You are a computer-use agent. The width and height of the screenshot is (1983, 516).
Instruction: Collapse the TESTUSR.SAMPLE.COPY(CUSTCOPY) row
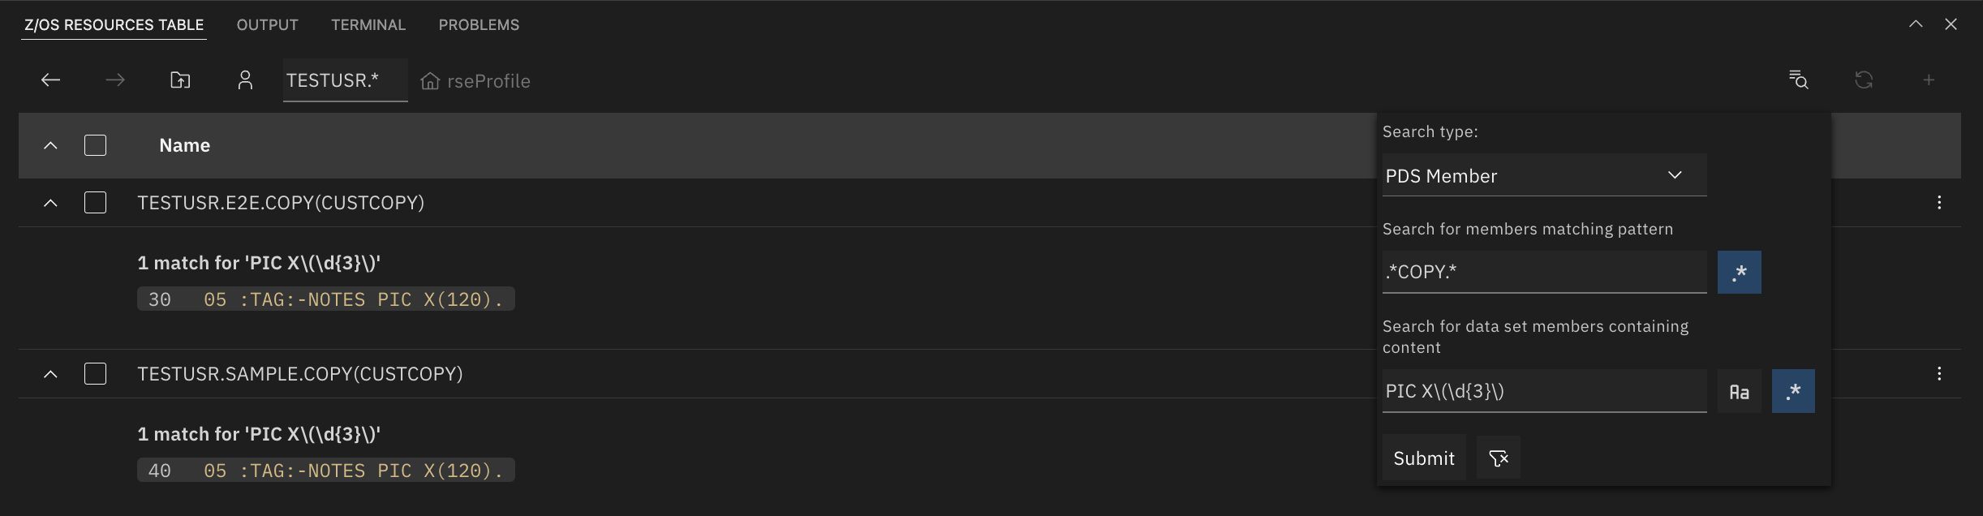(50, 374)
